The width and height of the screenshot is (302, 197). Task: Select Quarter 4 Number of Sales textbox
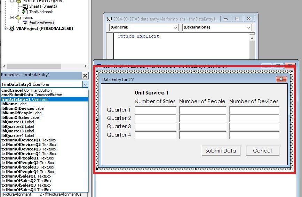[155, 135]
